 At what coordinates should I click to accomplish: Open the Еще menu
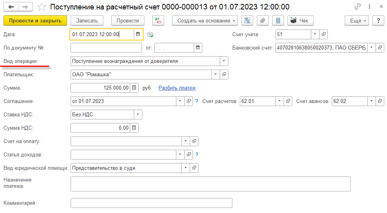click(356, 20)
